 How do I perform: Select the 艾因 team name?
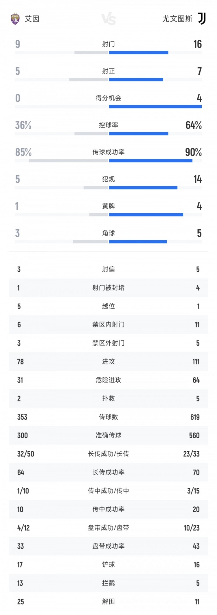pyautogui.click(x=32, y=19)
